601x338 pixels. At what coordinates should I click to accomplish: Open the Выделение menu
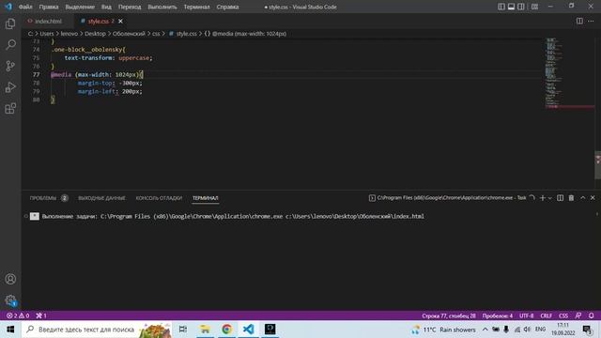click(x=80, y=7)
